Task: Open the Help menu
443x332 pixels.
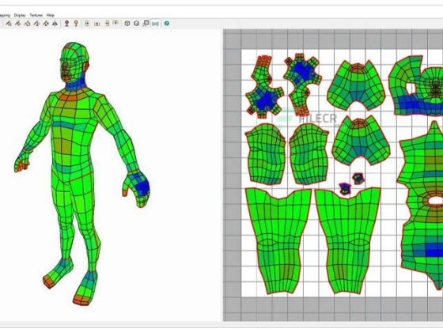Action: tap(51, 15)
